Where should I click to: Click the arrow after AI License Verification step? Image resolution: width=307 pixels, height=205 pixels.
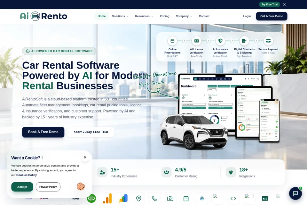[208, 41]
